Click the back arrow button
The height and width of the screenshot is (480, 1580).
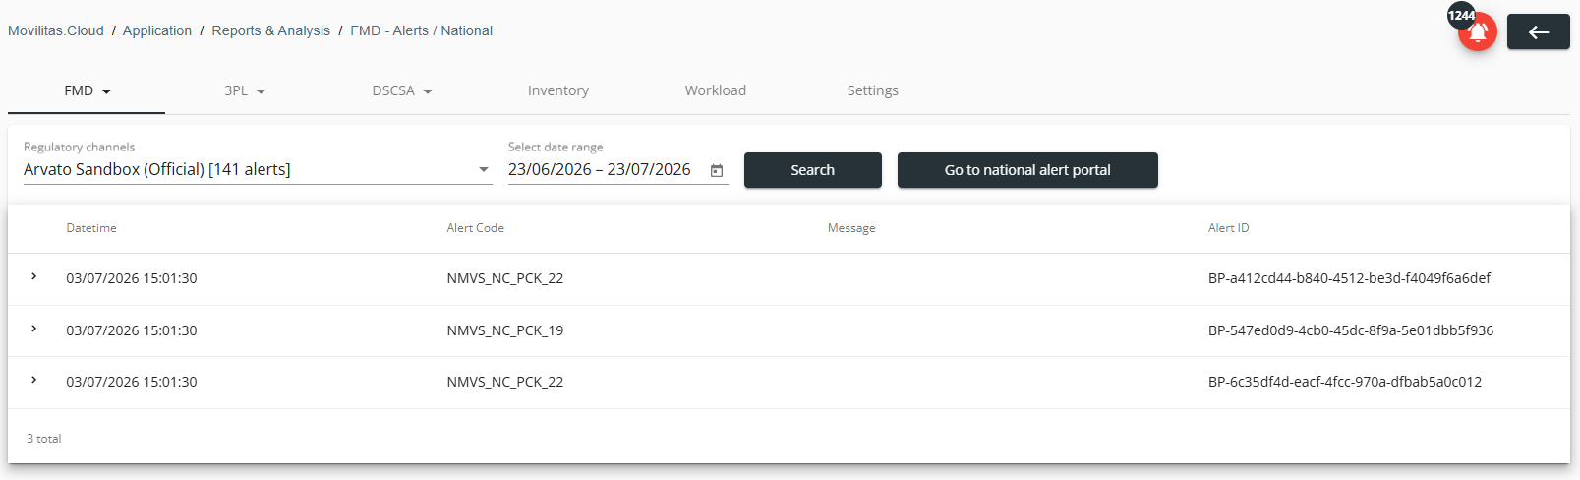click(x=1538, y=32)
